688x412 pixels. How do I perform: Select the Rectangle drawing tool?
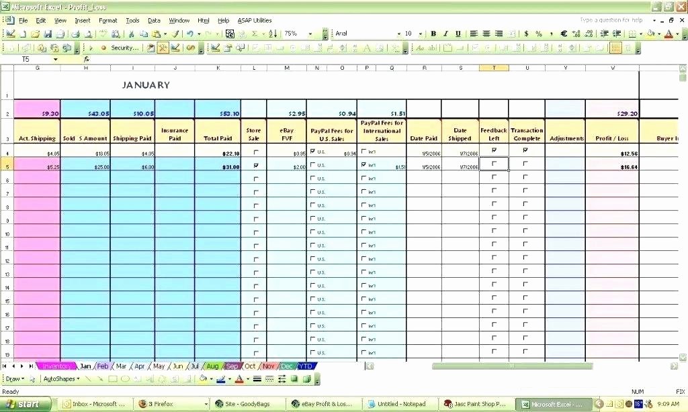[113, 379]
